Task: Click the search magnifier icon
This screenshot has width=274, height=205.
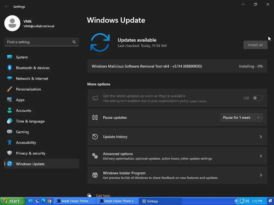Action: pyautogui.click(x=74, y=42)
